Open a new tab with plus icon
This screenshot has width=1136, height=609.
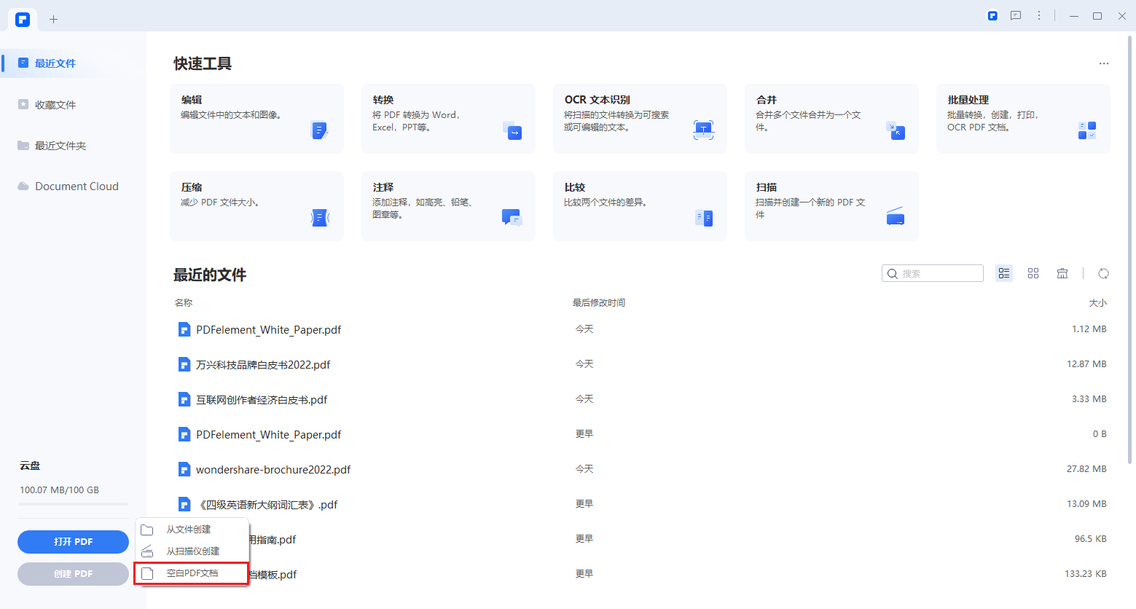pos(53,20)
